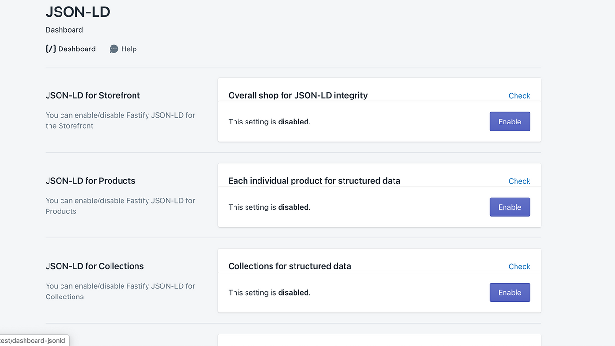This screenshot has width=615, height=346.
Task: Click the JSON-LD page title
Action: coord(78,12)
